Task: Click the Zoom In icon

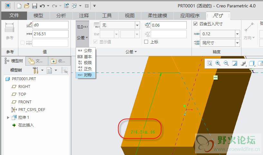Action: coord(218,63)
